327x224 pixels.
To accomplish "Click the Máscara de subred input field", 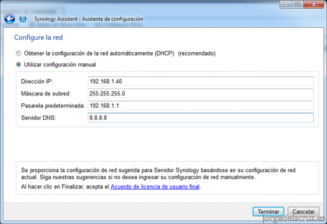I will (x=201, y=93).
